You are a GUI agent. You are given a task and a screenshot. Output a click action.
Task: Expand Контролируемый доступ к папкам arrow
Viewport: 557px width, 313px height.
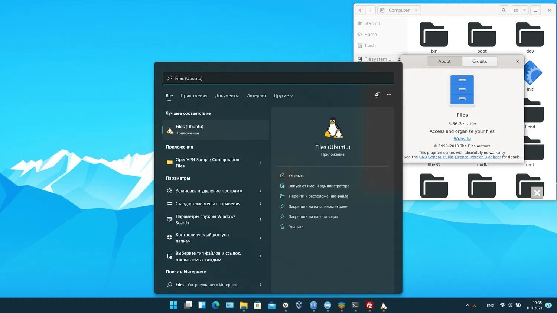(x=260, y=238)
